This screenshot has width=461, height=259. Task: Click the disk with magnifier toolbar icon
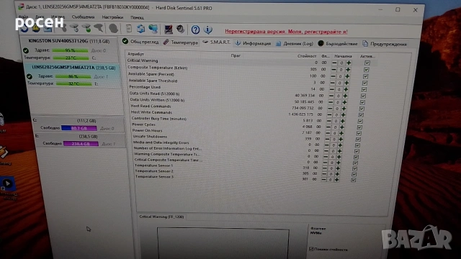pyautogui.click(x=75, y=29)
